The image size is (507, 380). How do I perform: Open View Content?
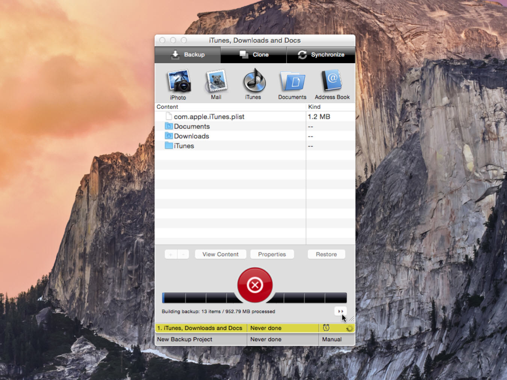[x=220, y=254]
